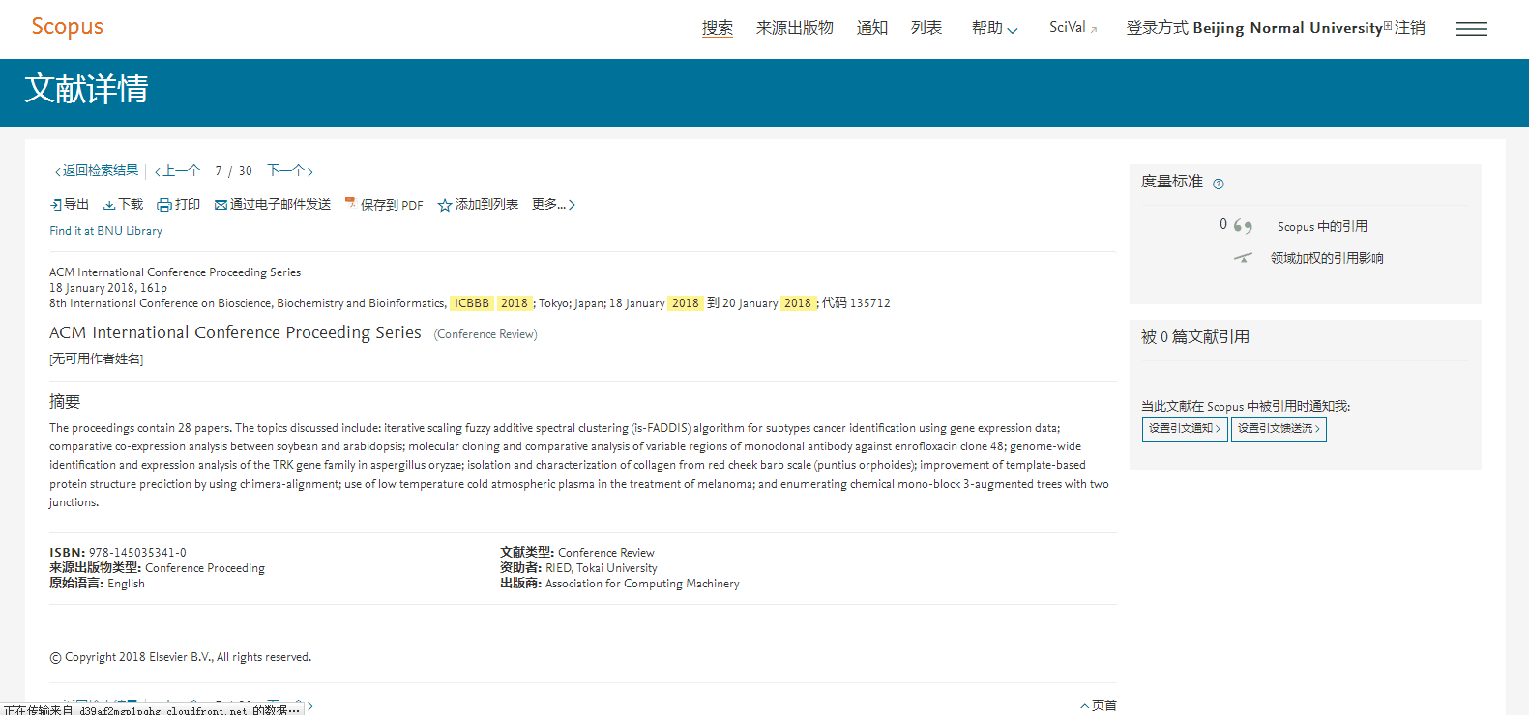This screenshot has height=715, width=1529.
Task: Return to search results via 返回检索结果
Action: point(96,171)
